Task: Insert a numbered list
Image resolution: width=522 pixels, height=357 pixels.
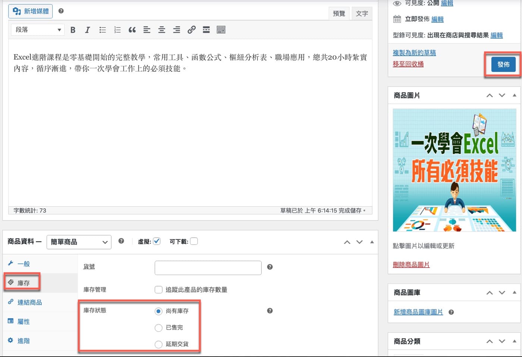Action: coord(117,30)
